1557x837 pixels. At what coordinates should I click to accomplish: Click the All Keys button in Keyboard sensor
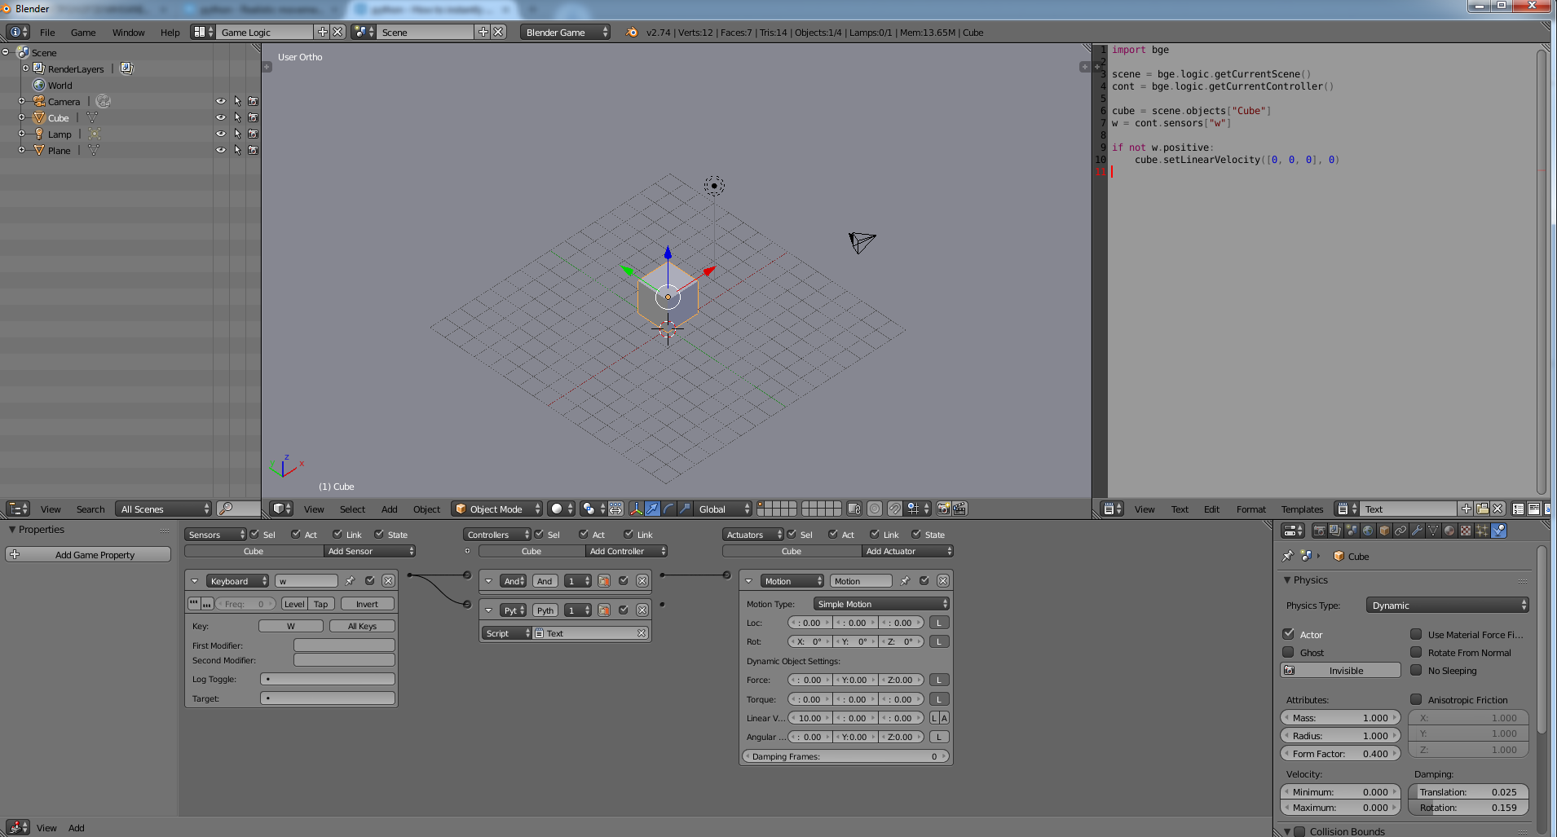pyautogui.click(x=362, y=626)
